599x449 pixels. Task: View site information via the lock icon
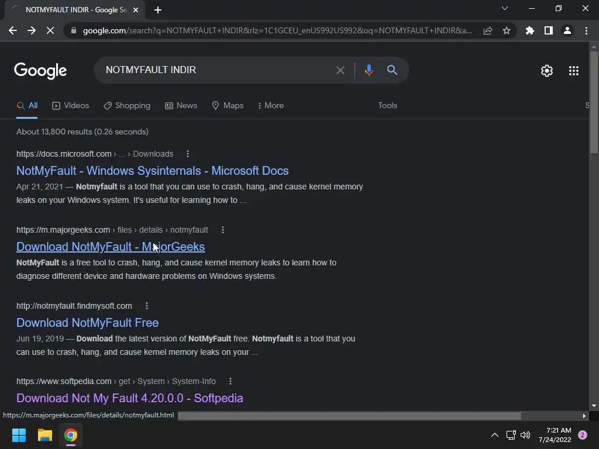pos(74,30)
